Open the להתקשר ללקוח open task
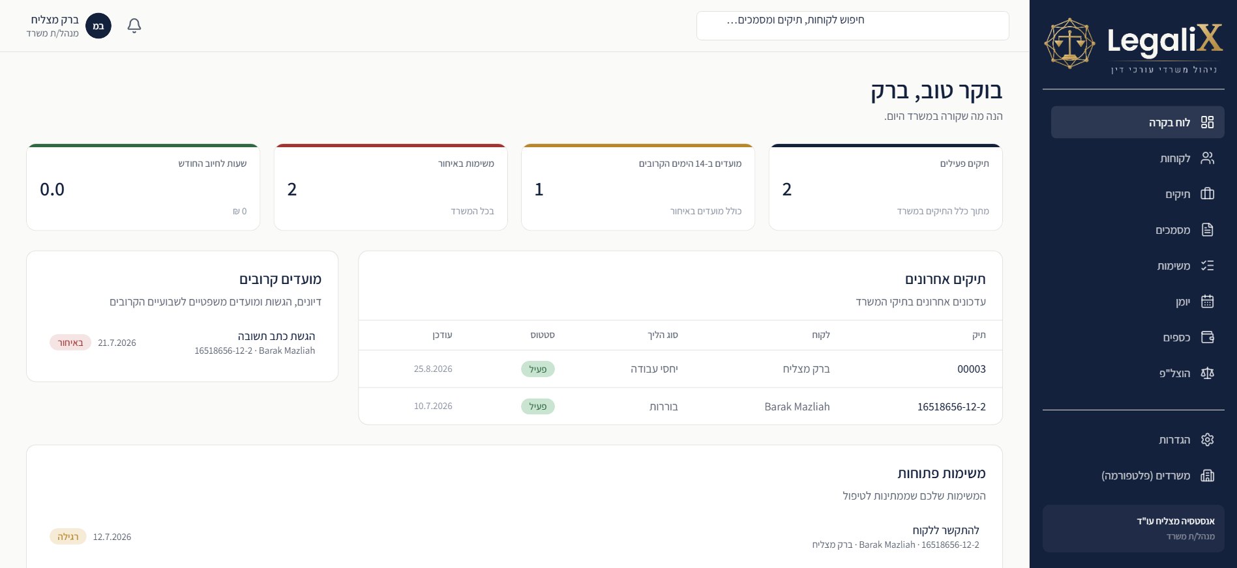This screenshot has width=1237, height=568. (x=514, y=537)
